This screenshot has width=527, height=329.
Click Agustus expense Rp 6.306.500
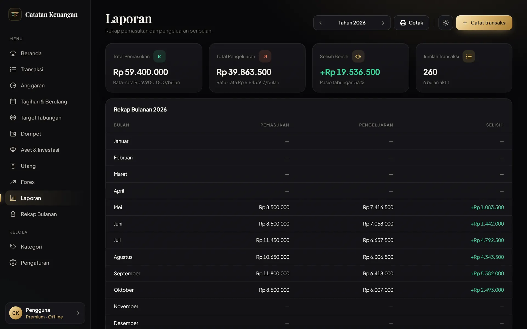click(378, 257)
